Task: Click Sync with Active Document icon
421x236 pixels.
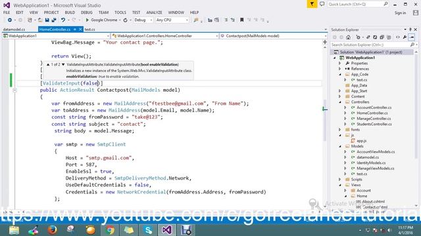Action: coord(368,37)
